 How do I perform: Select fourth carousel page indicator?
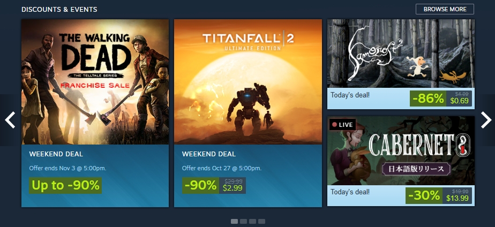click(x=262, y=221)
